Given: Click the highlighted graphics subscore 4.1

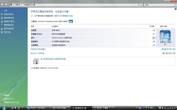Looking at the screenshot, I should coord(154,38).
